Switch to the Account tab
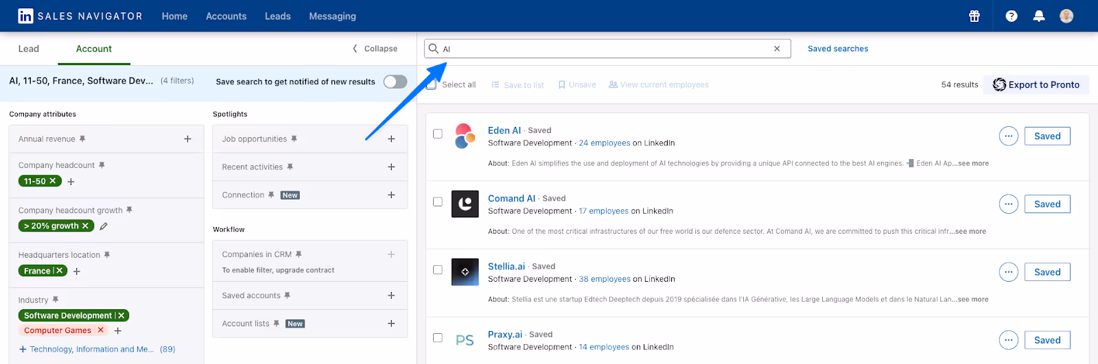The height and width of the screenshot is (364, 1098). (x=94, y=49)
